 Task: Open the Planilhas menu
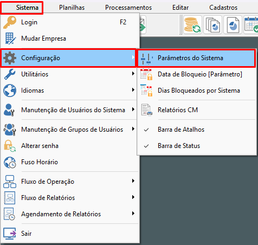pos(72,8)
